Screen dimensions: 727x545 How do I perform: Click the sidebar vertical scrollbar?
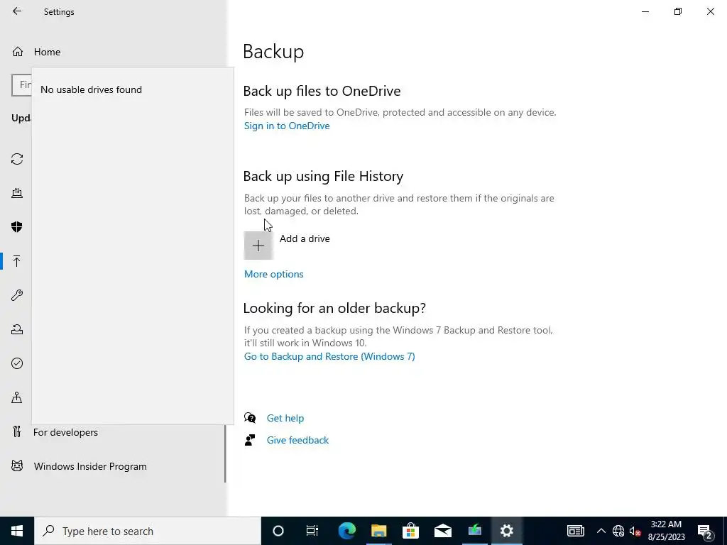point(225,453)
